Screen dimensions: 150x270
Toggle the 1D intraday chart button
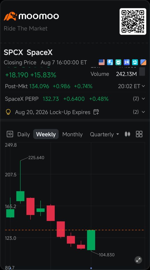click(x=10, y=134)
